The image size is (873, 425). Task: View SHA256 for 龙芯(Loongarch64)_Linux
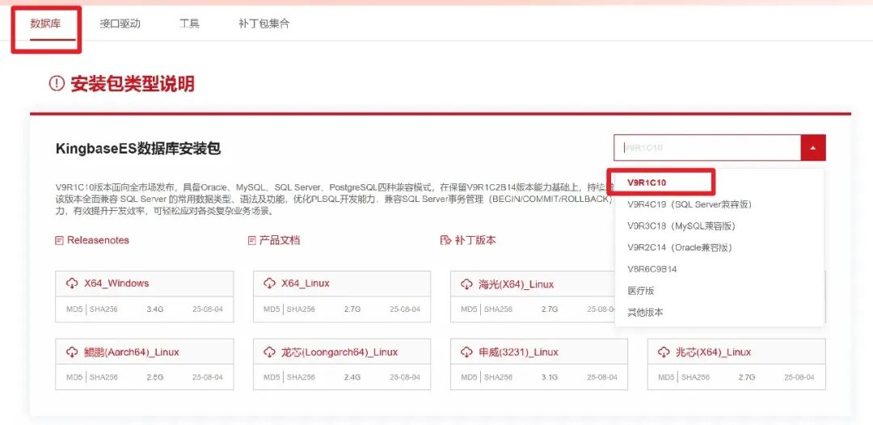pos(301,377)
